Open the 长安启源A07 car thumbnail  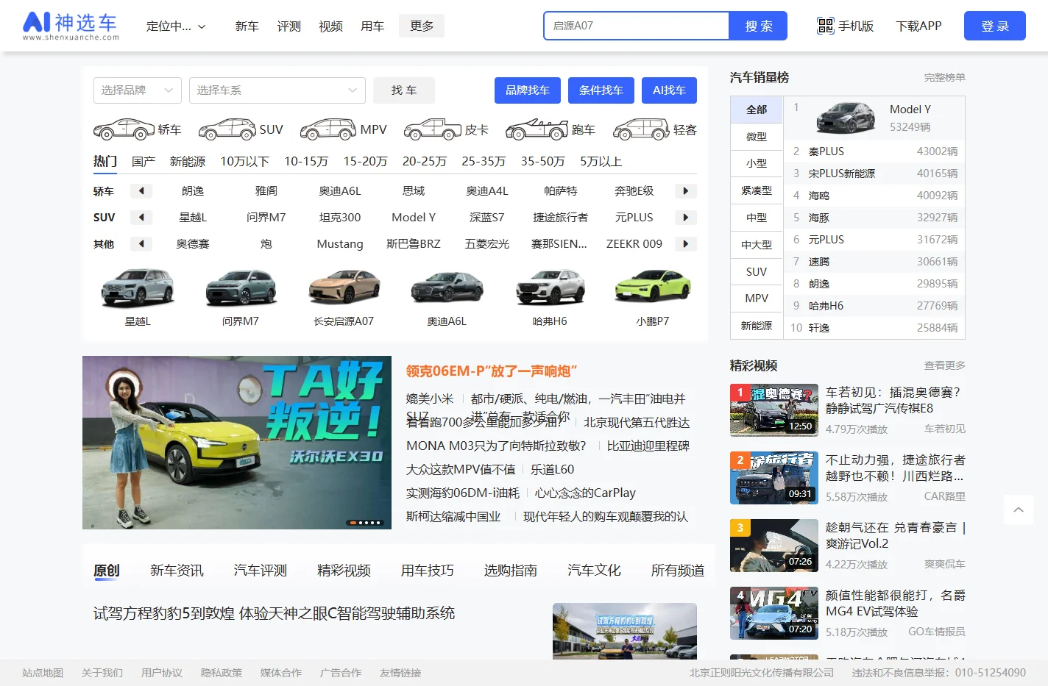pyautogui.click(x=344, y=287)
